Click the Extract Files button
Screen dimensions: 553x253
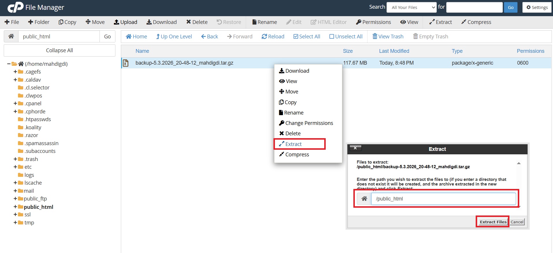tap(493, 222)
